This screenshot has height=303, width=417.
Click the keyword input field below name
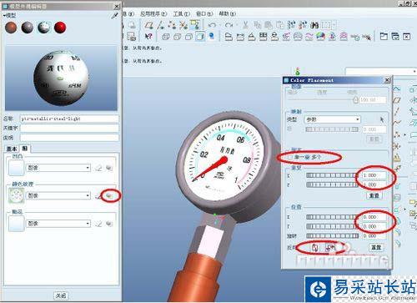click(x=69, y=129)
